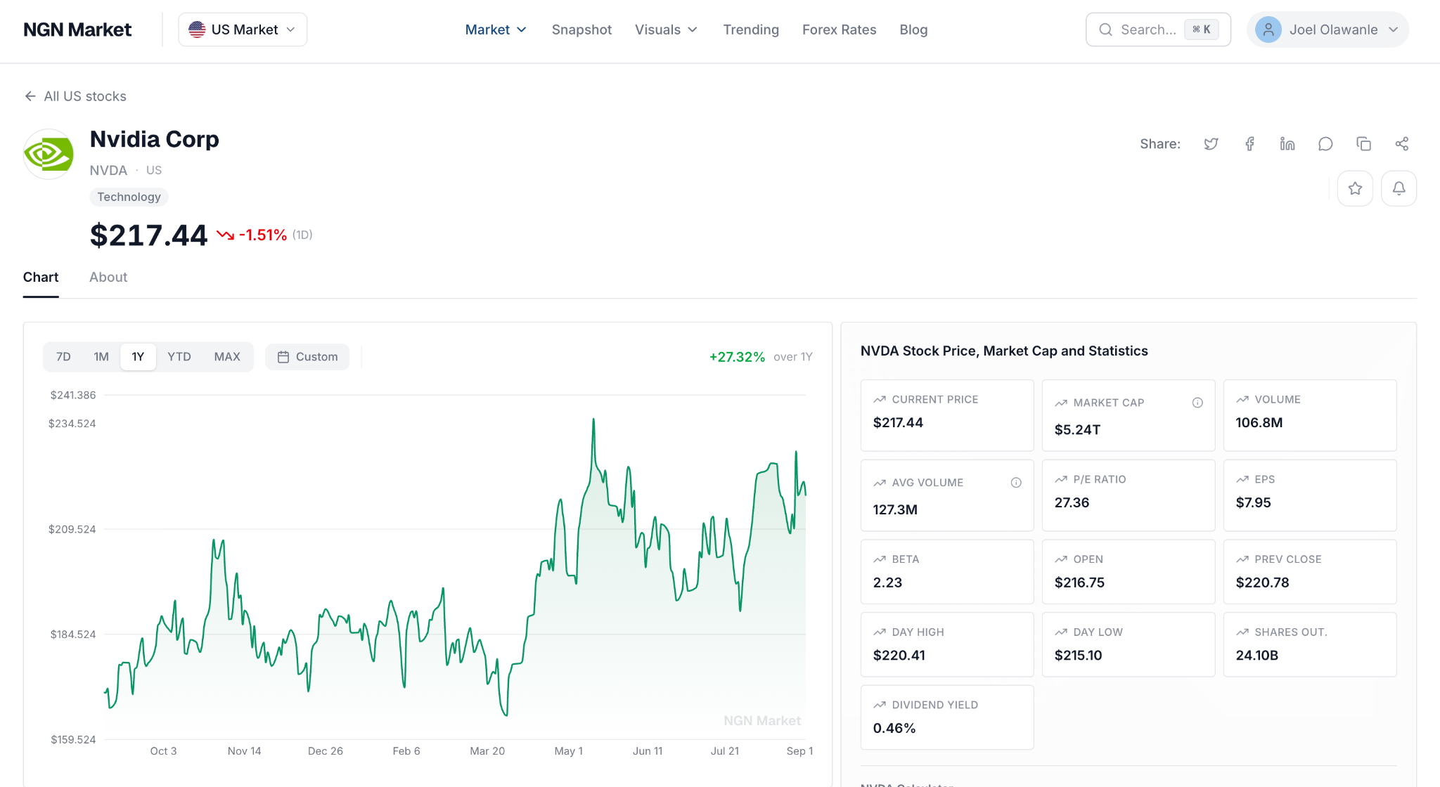1440x787 pixels.
Task: Open the US Market dropdown
Action: [x=243, y=30]
